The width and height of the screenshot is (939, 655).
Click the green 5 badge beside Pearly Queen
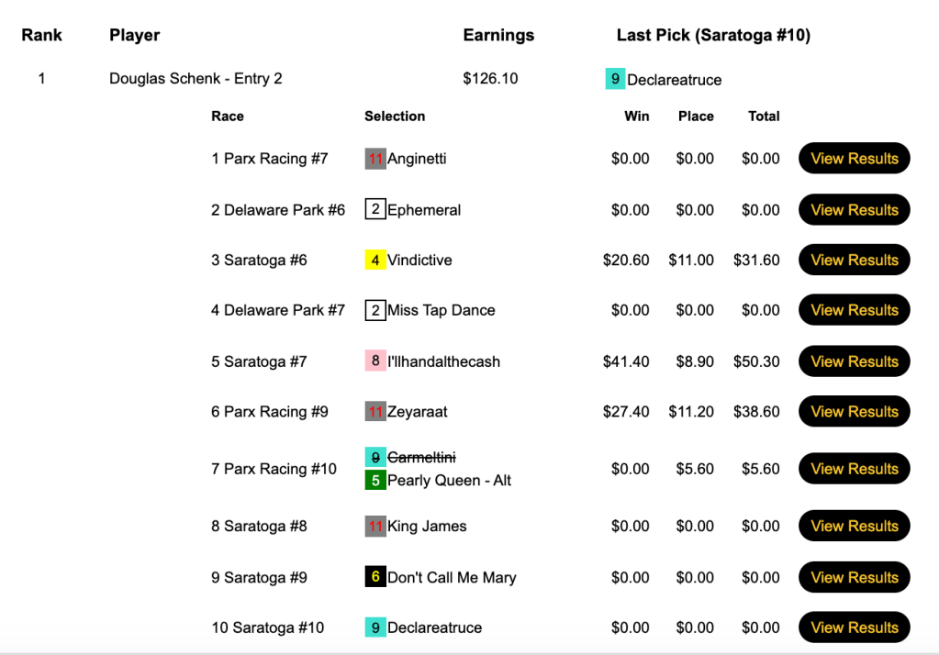click(x=374, y=481)
